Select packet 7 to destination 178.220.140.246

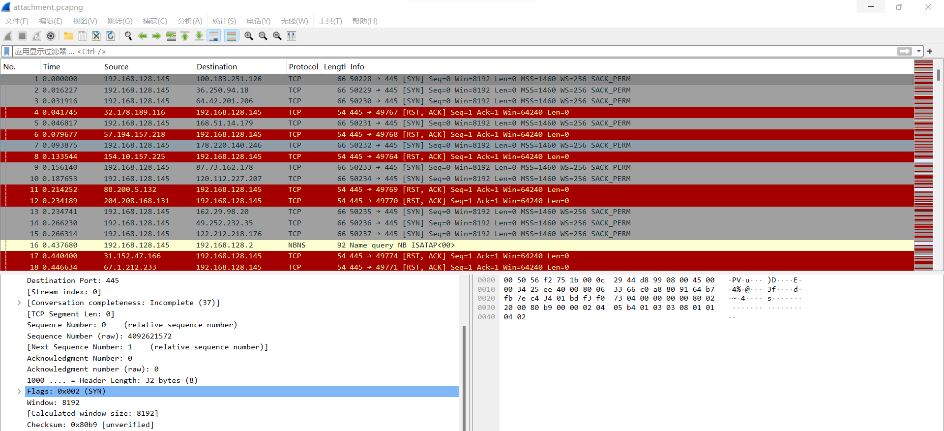point(457,145)
